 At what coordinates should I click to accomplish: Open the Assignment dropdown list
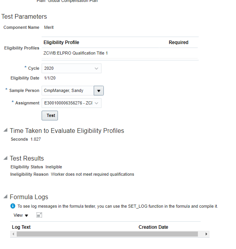96,103
